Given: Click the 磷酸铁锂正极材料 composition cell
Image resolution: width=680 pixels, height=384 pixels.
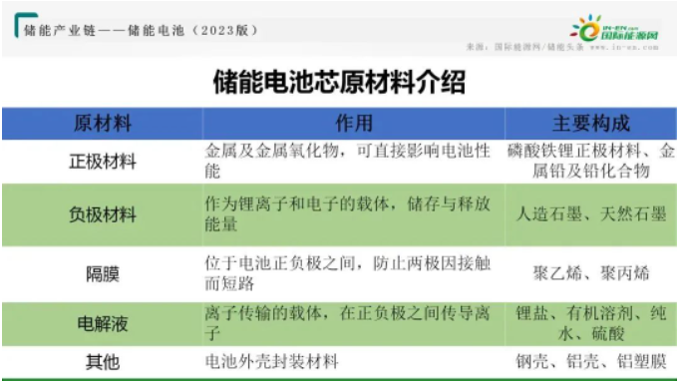Looking at the screenshot, I should [591, 161].
